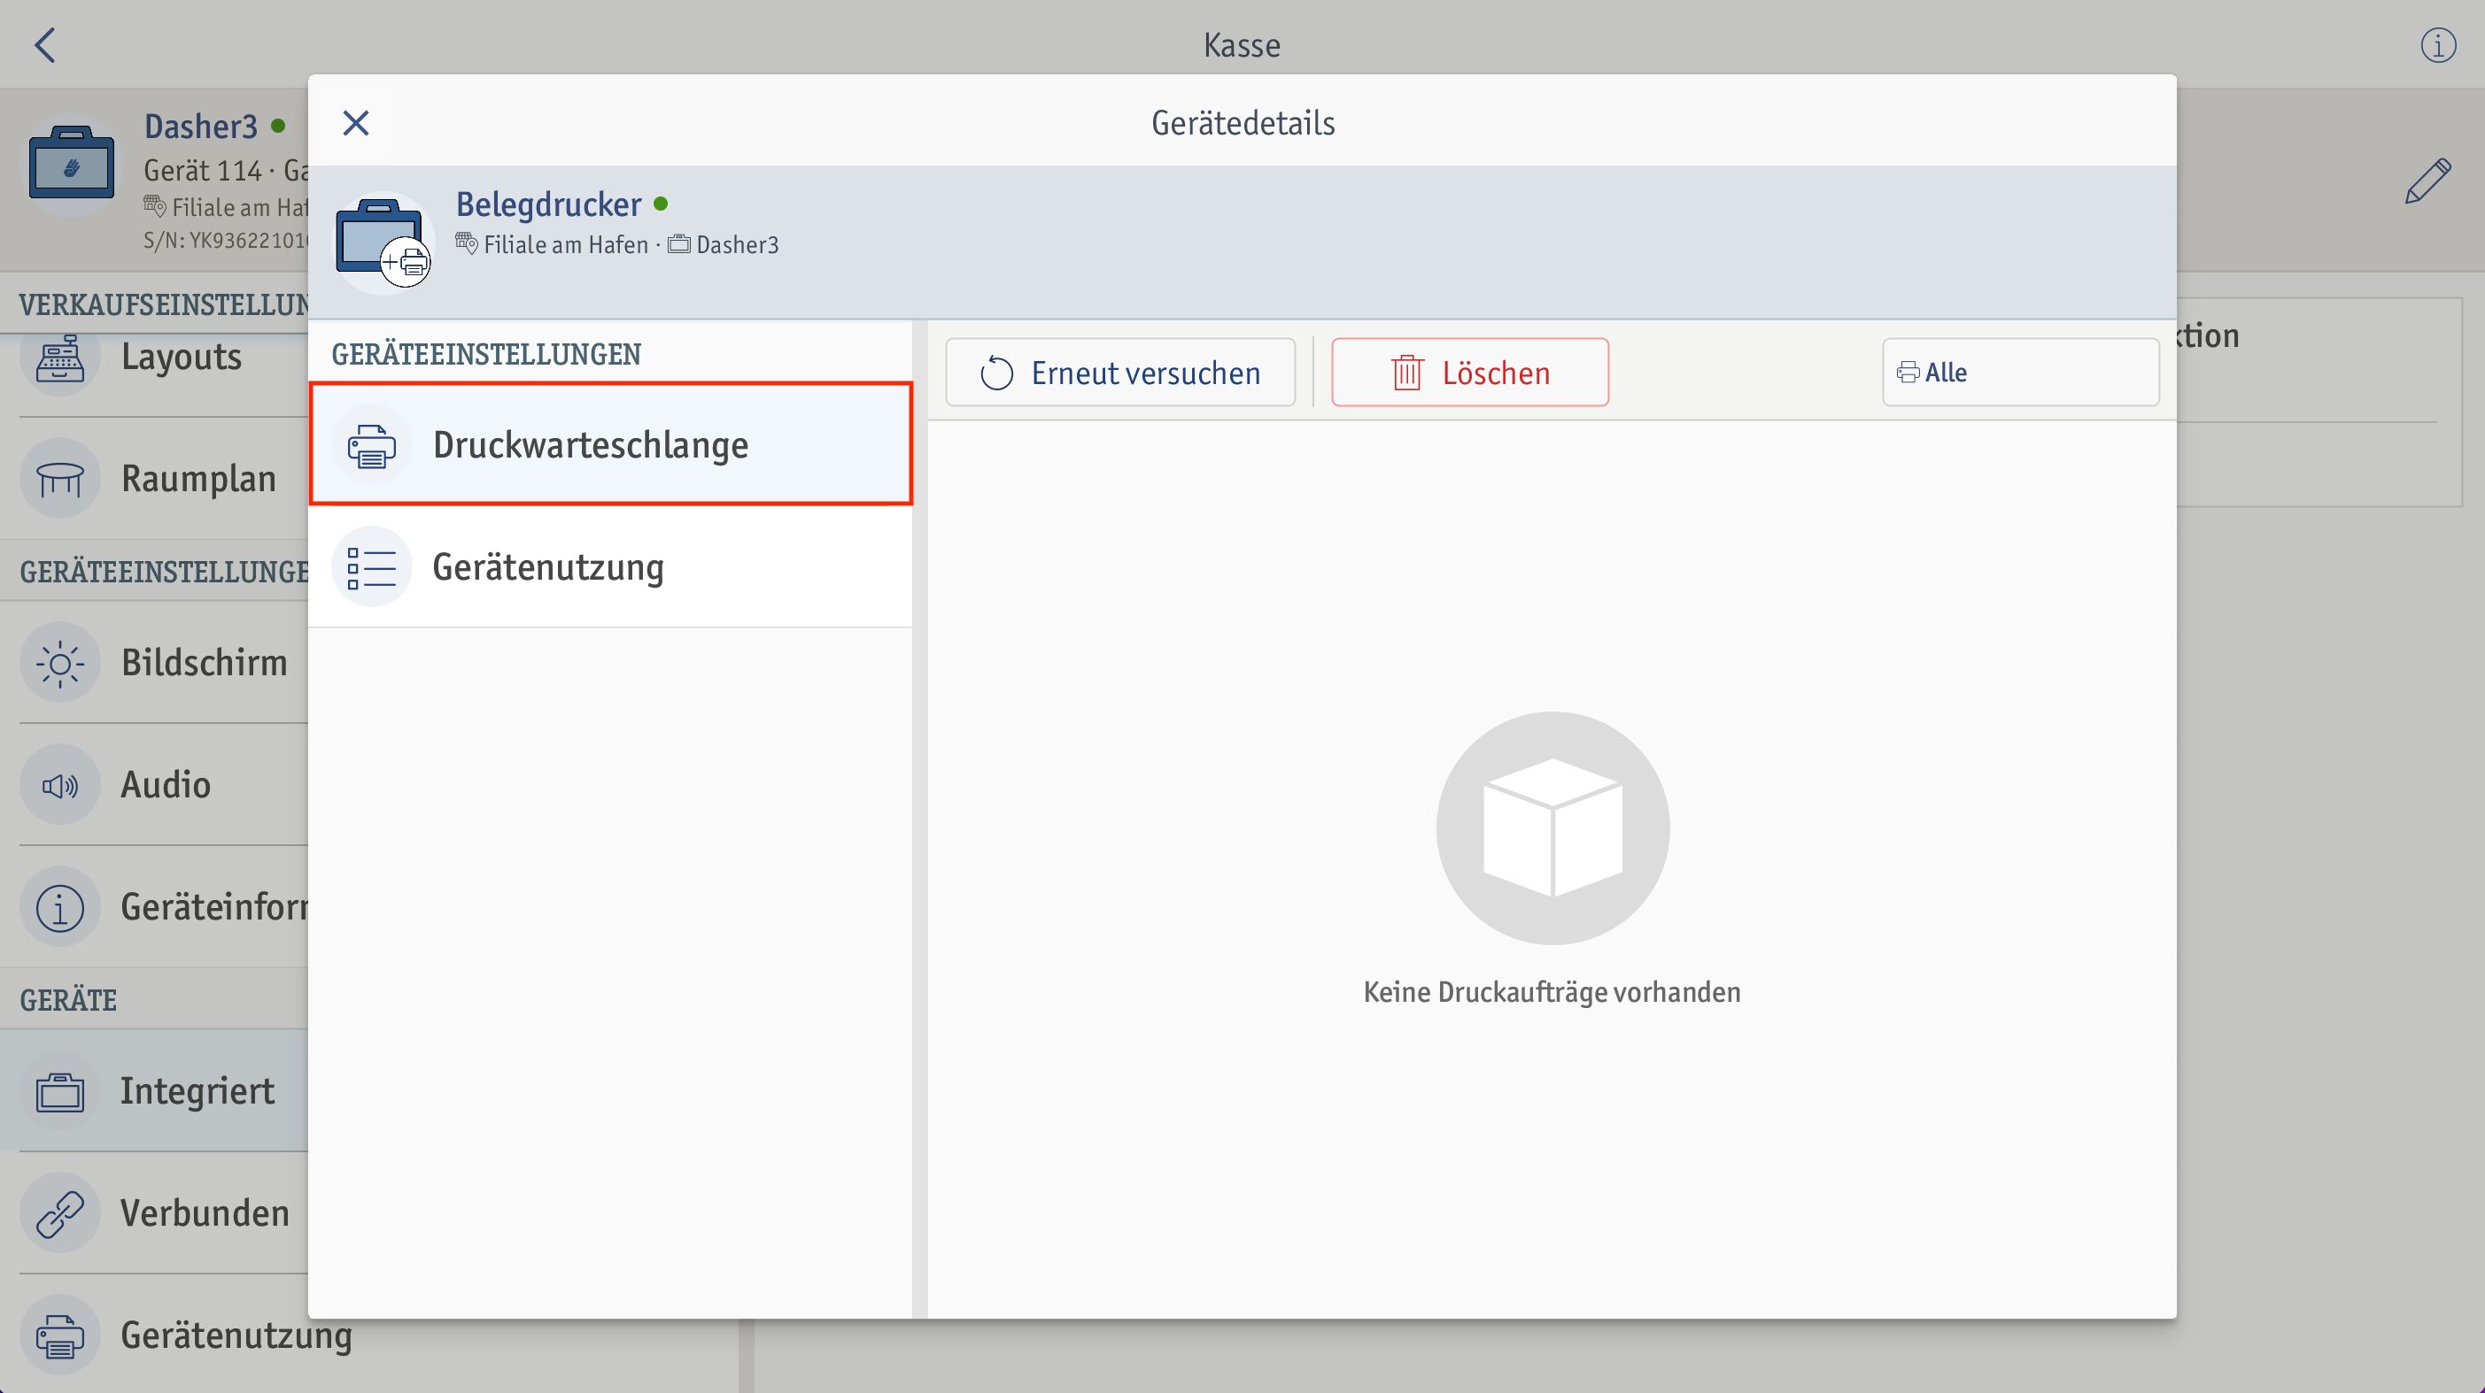Select Druckwarteschlange in Geräteeinstellungen
The image size is (2485, 1393).
click(611, 444)
